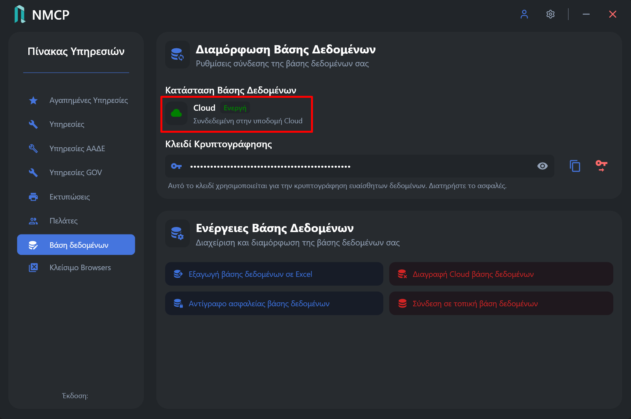The height and width of the screenshot is (419, 631).
Task: Open settings gear icon
Action: 550,15
